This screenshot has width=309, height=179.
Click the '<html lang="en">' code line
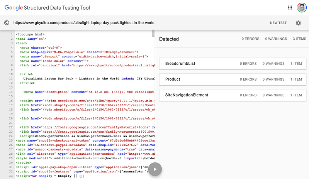tap(31, 39)
